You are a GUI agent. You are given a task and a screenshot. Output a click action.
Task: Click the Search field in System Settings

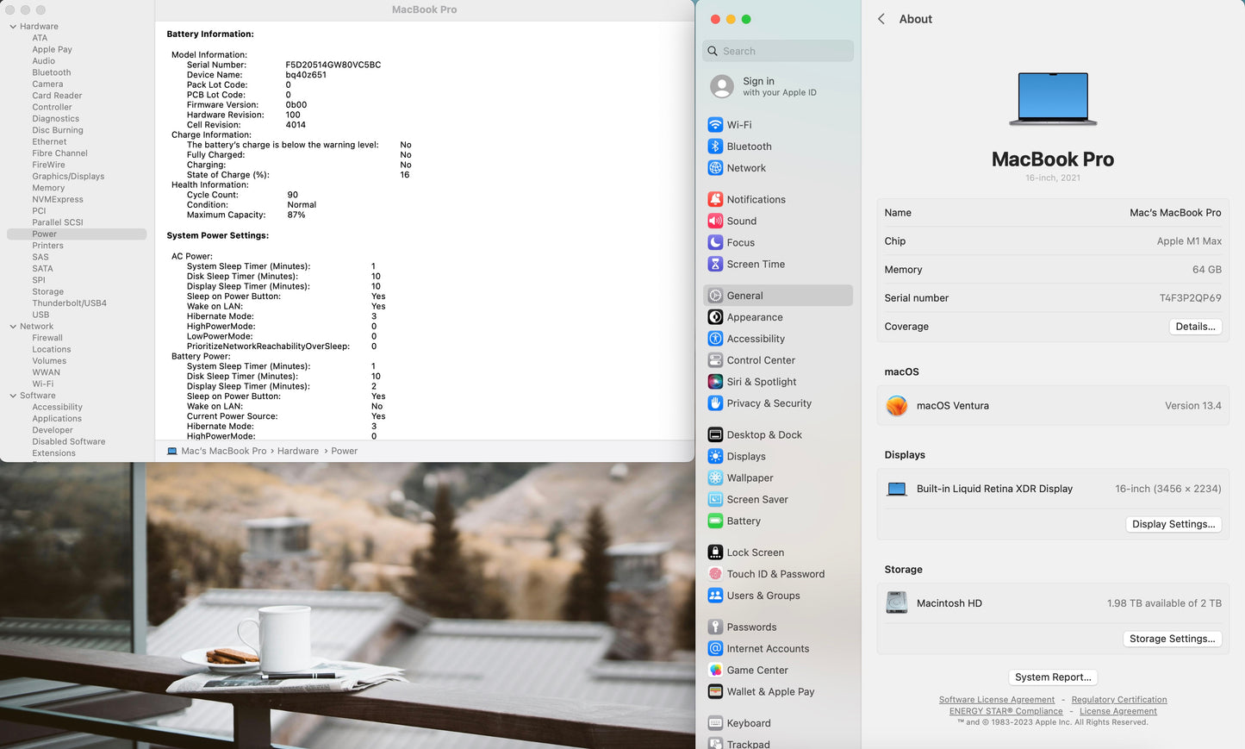(x=778, y=51)
